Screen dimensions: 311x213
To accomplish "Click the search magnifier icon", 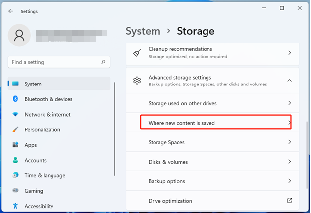I will 103,62.
